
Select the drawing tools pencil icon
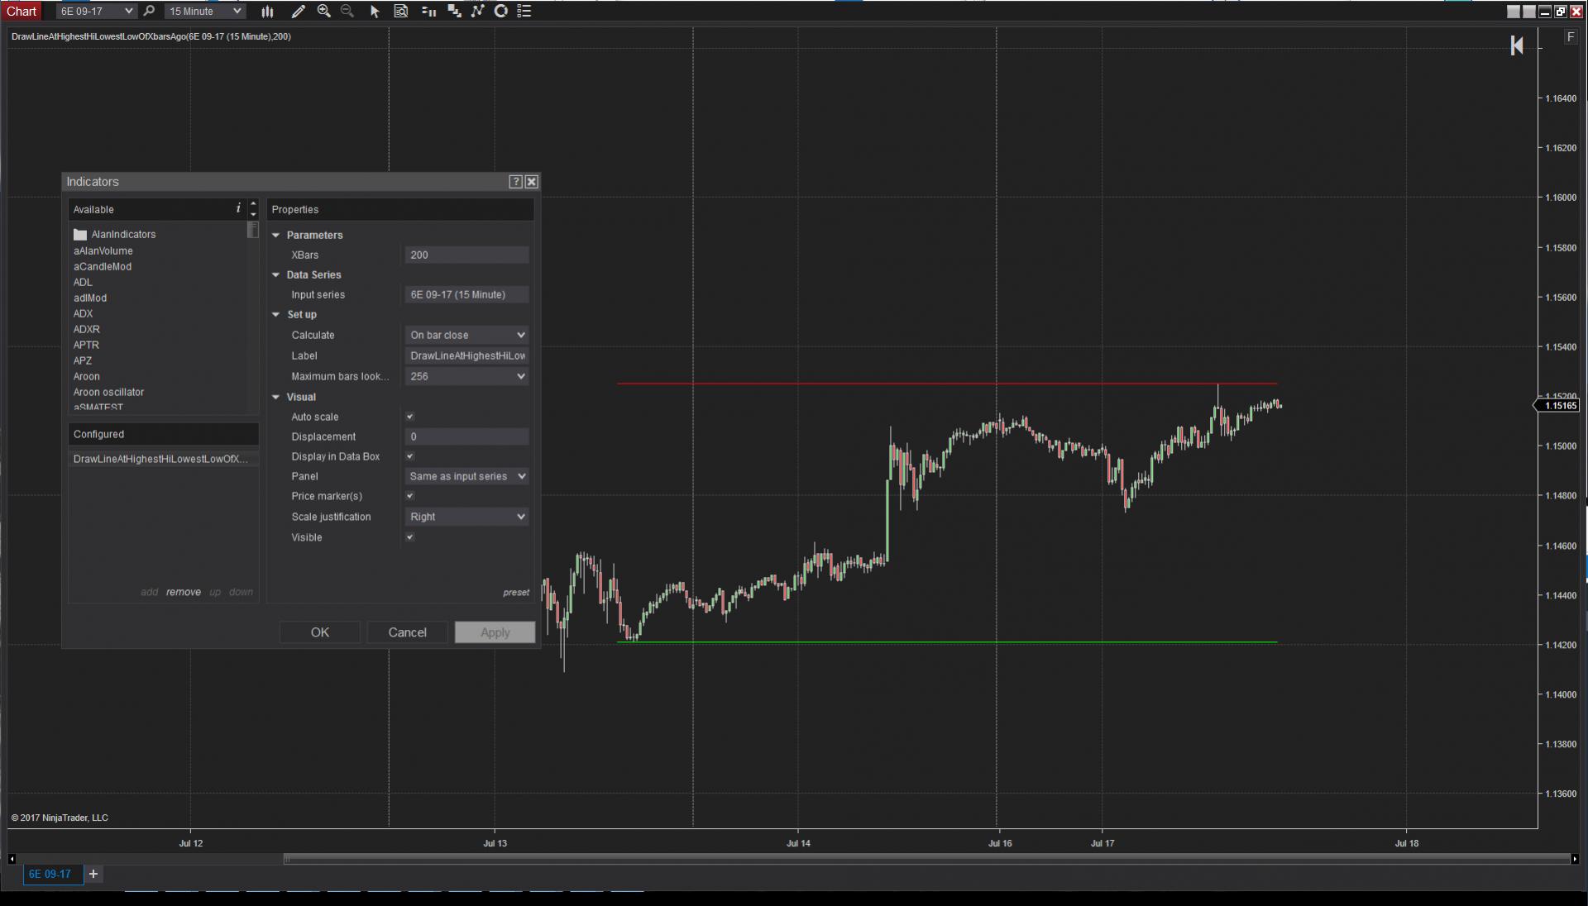point(298,12)
